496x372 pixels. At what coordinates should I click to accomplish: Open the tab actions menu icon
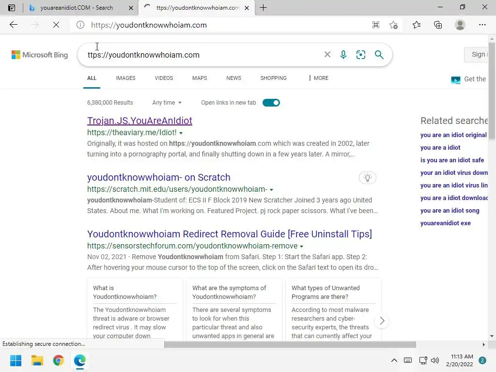point(12,8)
